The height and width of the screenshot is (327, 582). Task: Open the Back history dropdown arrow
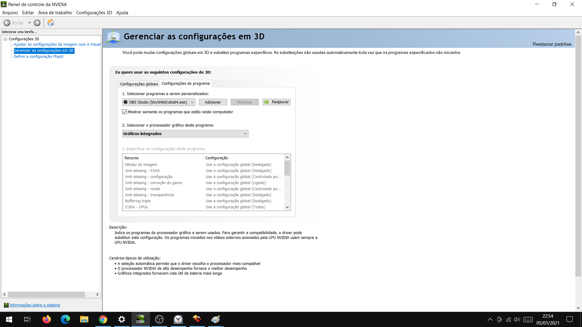[x=29, y=23]
